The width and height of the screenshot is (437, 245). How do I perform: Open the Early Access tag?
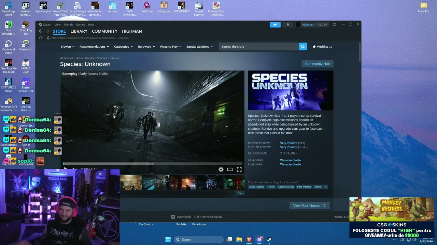click(x=257, y=187)
